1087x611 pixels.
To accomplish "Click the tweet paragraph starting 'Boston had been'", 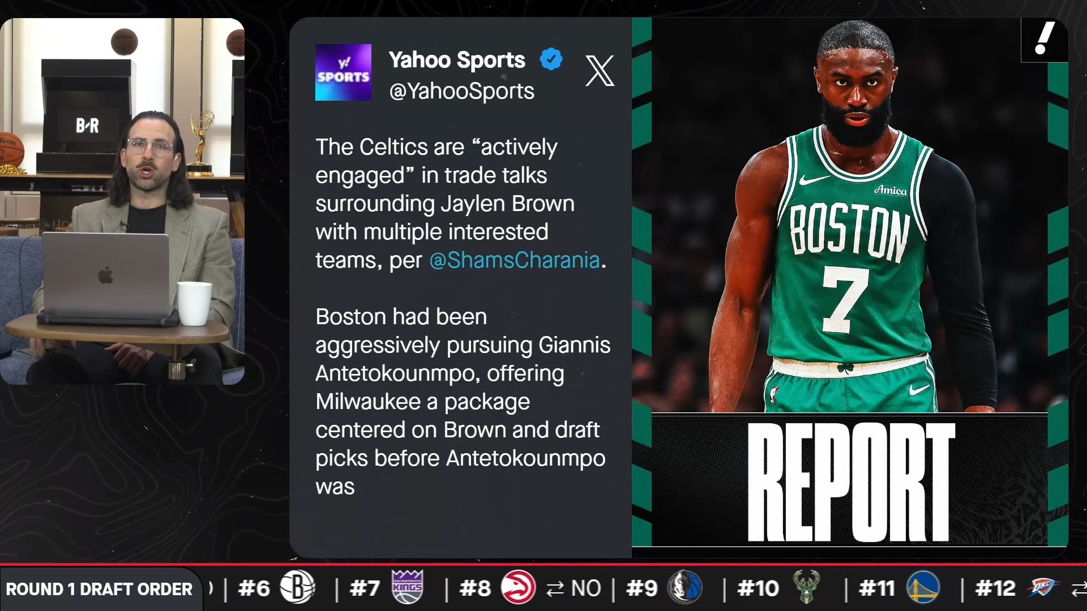I will tap(463, 402).
